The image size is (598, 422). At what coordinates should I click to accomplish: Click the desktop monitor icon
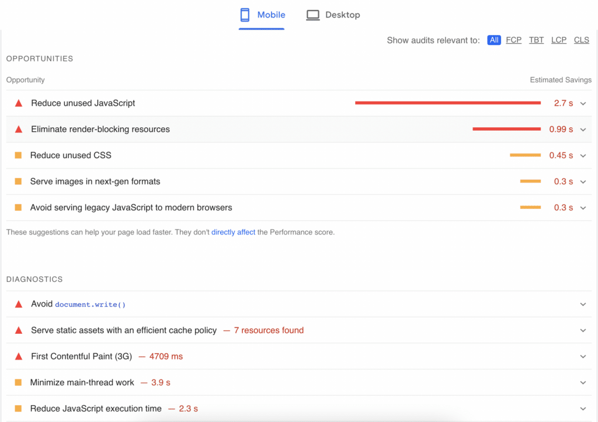(x=313, y=15)
